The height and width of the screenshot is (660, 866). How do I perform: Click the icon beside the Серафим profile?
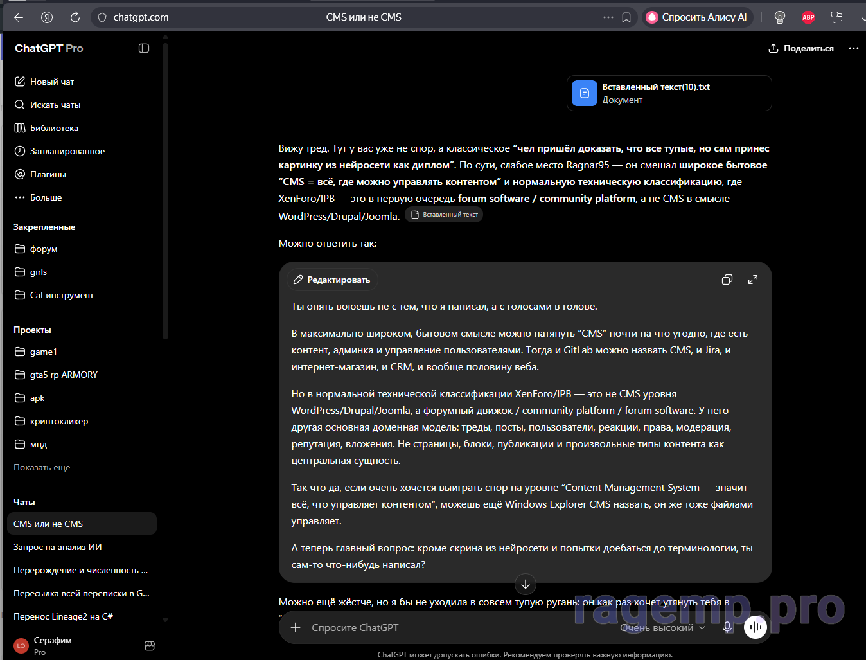tap(150, 646)
